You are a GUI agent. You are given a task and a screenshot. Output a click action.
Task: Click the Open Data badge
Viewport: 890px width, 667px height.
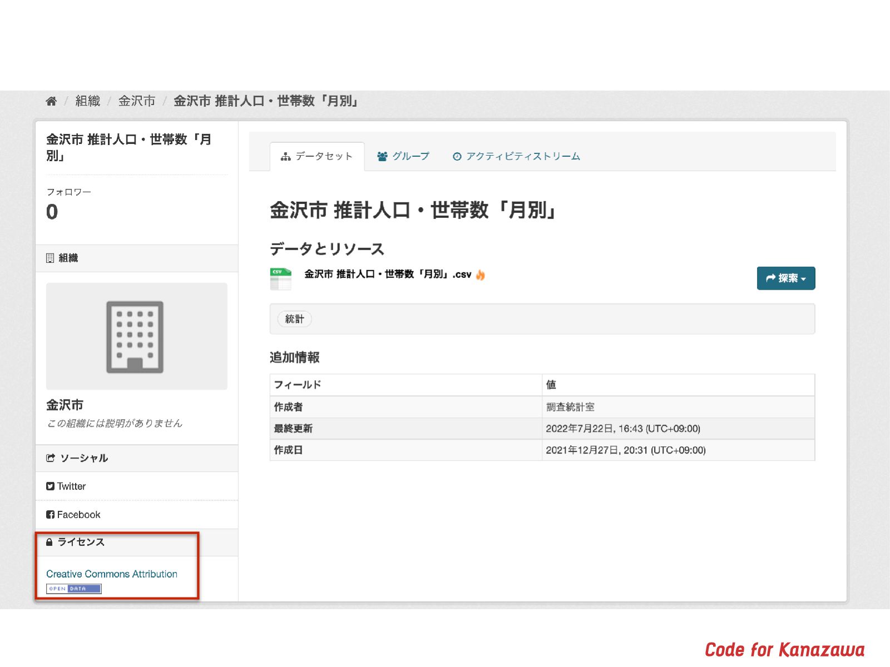pyautogui.click(x=74, y=589)
